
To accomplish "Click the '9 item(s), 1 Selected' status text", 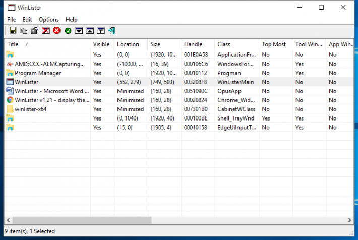I will [x=30, y=231].
